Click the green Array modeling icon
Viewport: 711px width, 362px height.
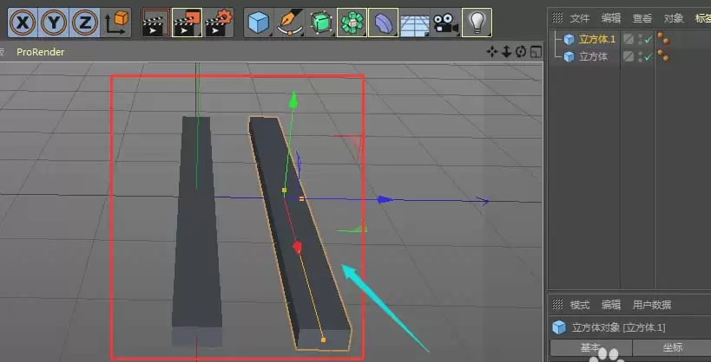point(352,23)
